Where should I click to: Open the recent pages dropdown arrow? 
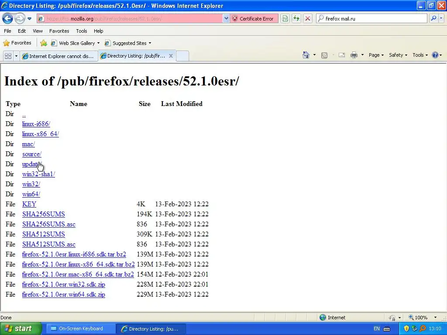[29, 19]
